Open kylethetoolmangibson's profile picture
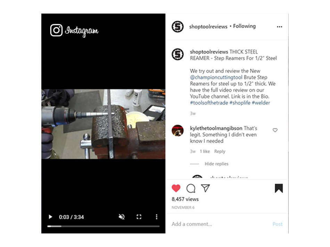Viewport: 330px width, 247px height. [x=178, y=130]
